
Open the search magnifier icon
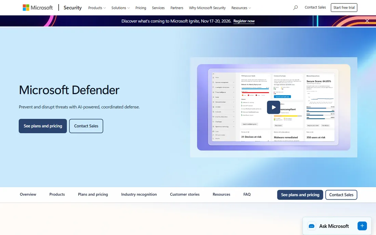coord(295,8)
